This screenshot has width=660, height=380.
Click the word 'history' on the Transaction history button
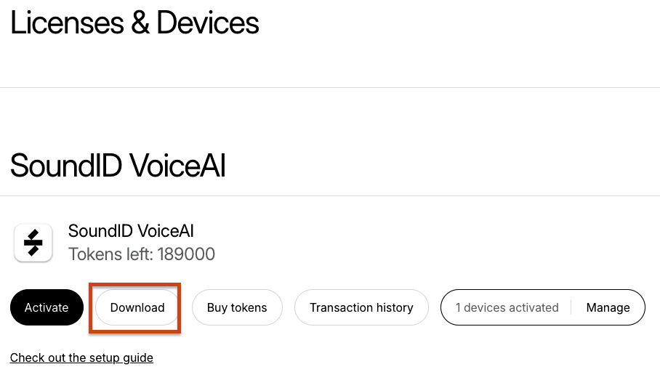click(x=395, y=307)
